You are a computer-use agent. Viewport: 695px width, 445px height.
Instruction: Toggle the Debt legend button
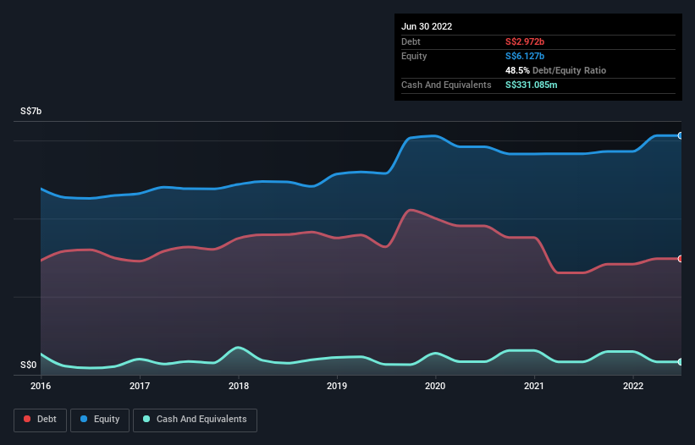coord(40,420)
